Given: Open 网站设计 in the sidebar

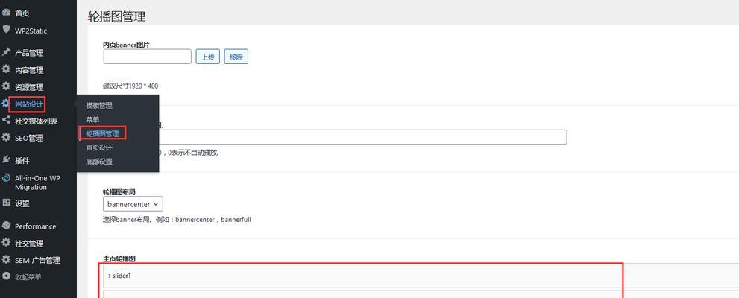Looking at the screenshot, I should [x=29, y=104].
